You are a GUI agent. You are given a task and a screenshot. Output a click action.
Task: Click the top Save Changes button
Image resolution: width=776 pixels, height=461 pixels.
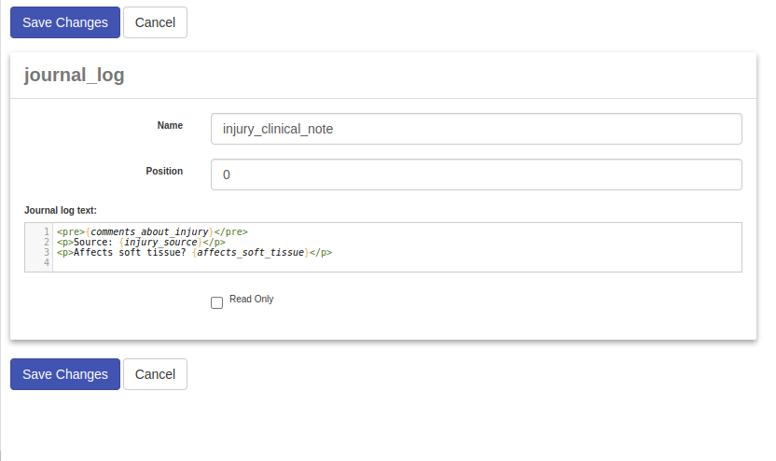coord(65,22)
